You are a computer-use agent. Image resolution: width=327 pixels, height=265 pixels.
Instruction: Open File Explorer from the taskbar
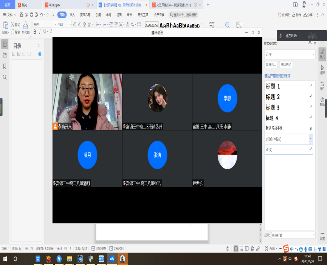tap(70, 259)
